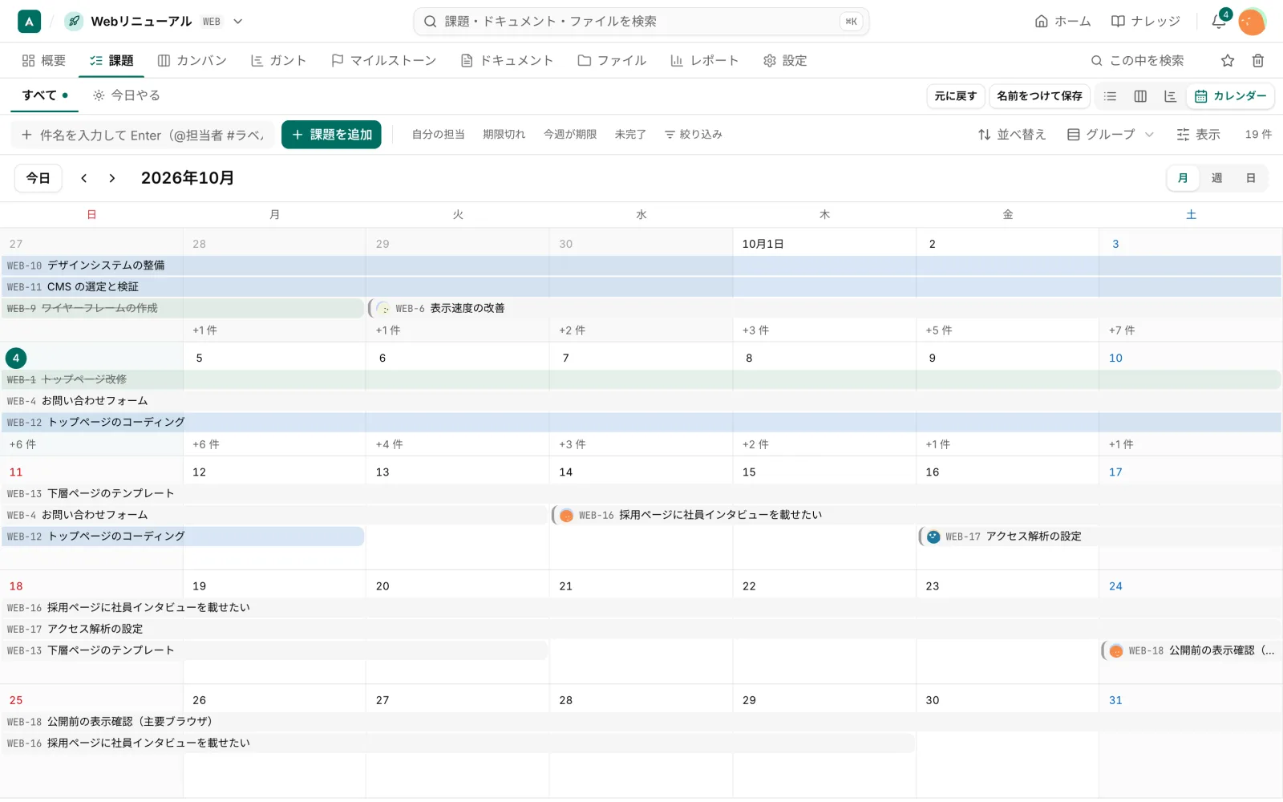Click この中を検索 search

pos(1137,60)
